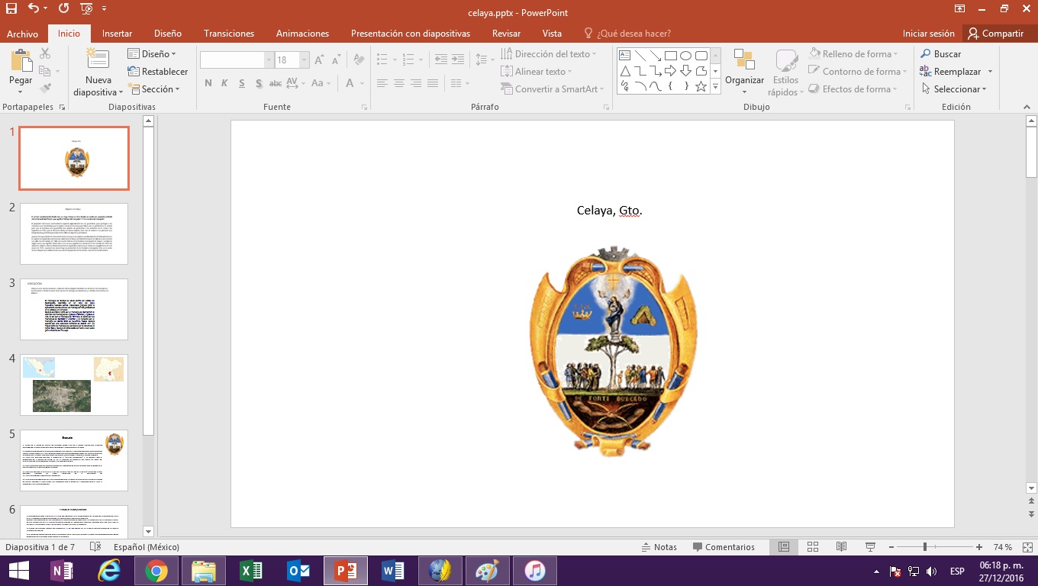The width and height of the screenshot is (1038, 586).
Task: Expand the Diseño layout dropdown
Action: pyautogui.click(x=152, y=54)
